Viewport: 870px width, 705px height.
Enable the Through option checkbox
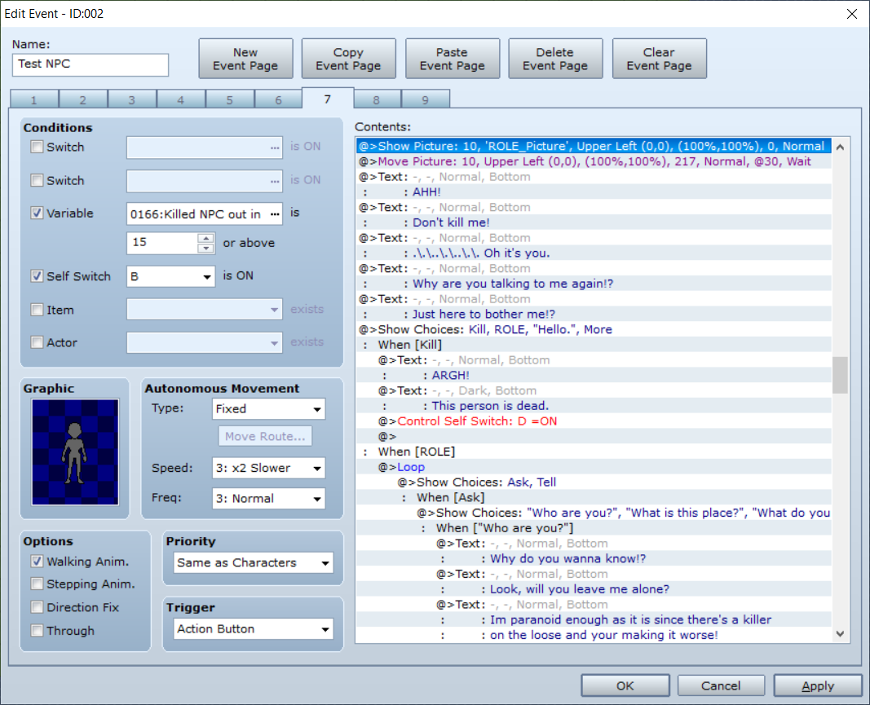coord(38,630)
